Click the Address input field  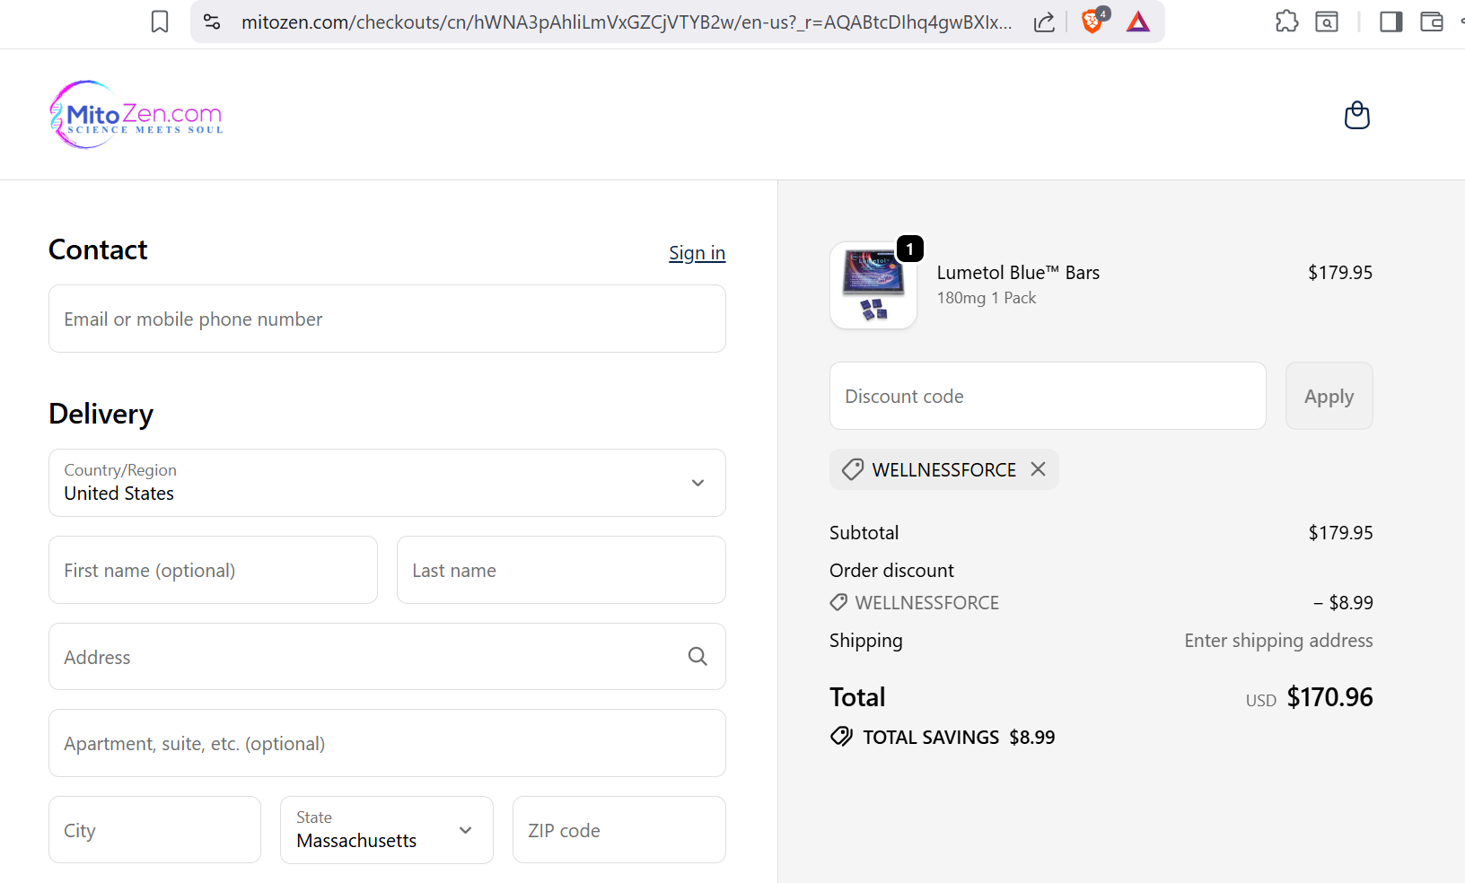point(387,657)
